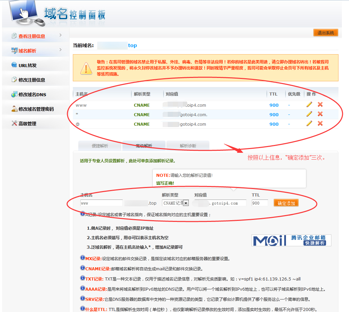Switch to the 解析诊断 tab

188,146
